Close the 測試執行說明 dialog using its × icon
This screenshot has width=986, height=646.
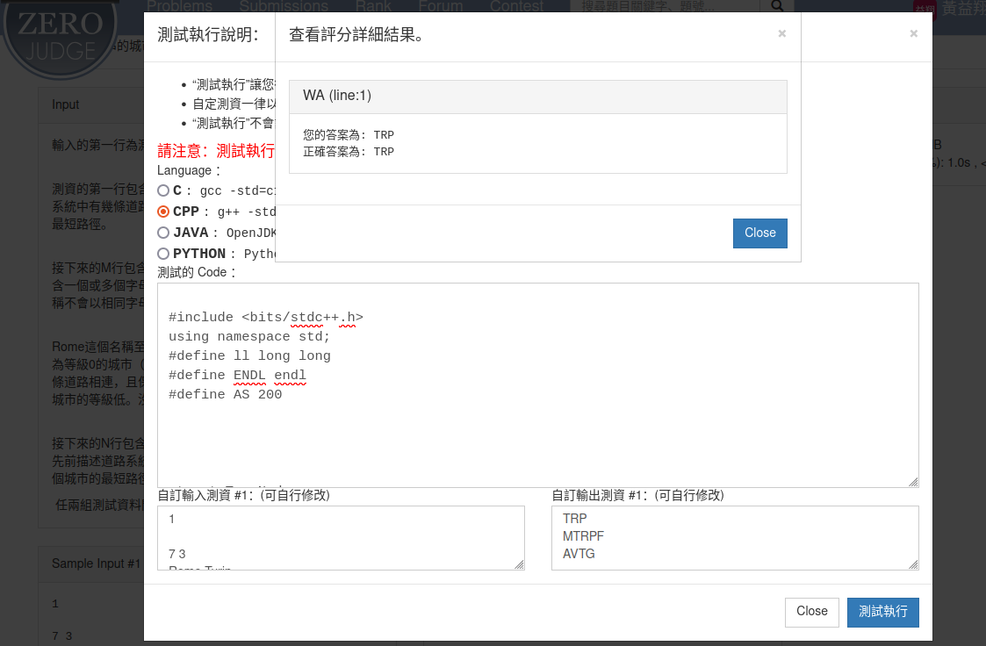[x=913, y=34]
